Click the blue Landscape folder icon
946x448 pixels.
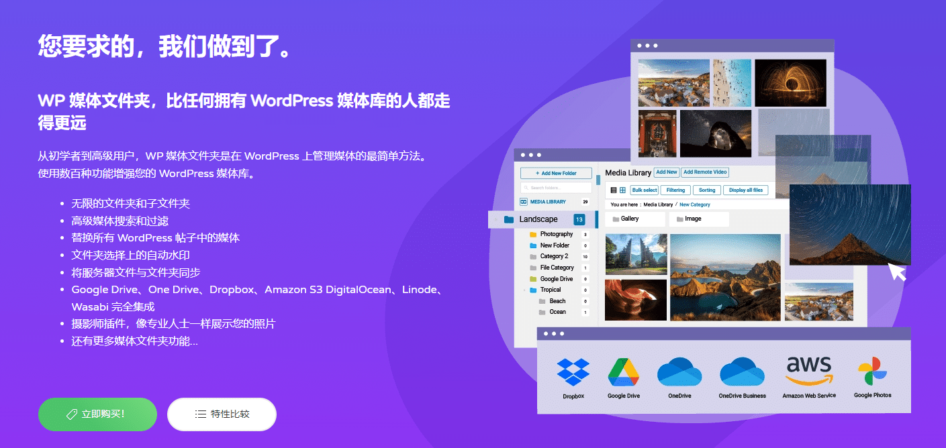pos(509,219)
